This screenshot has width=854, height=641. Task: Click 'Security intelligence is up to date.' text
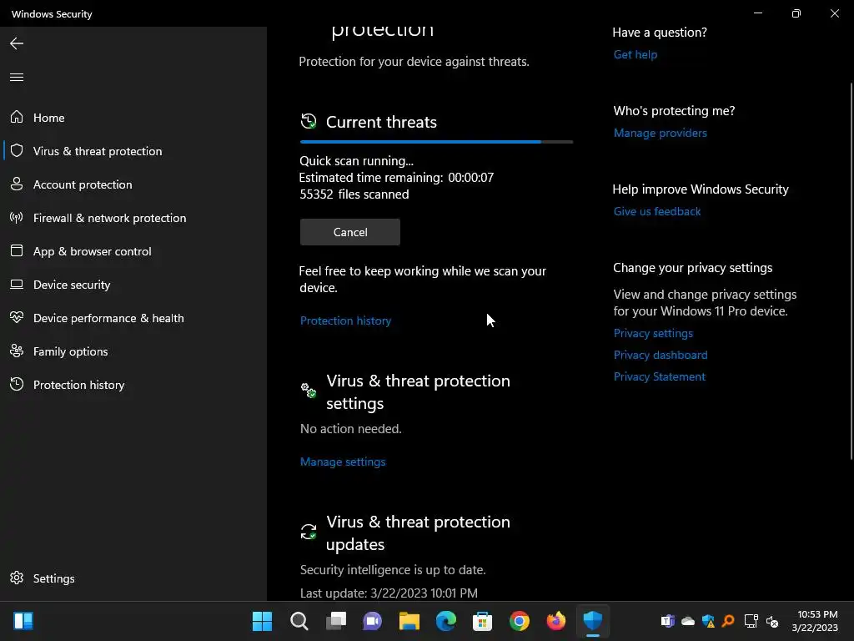[393, 569]
